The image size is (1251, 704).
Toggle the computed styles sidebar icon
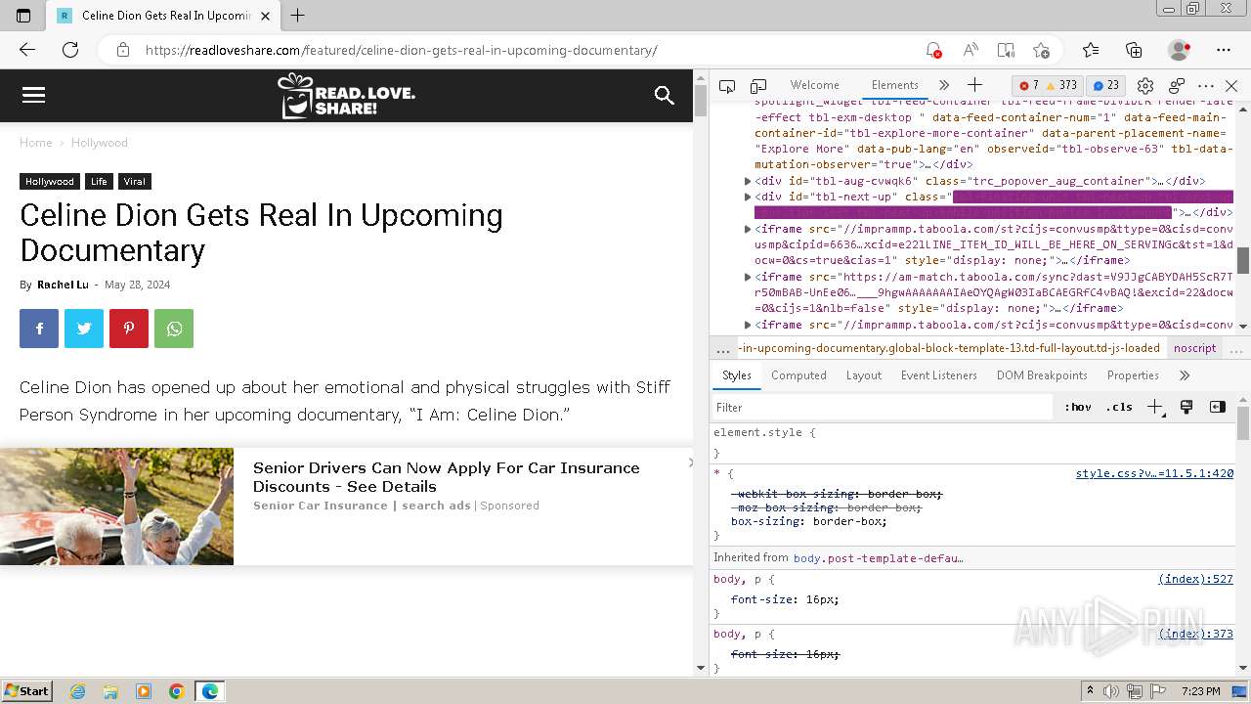[x=1218, y=408]
